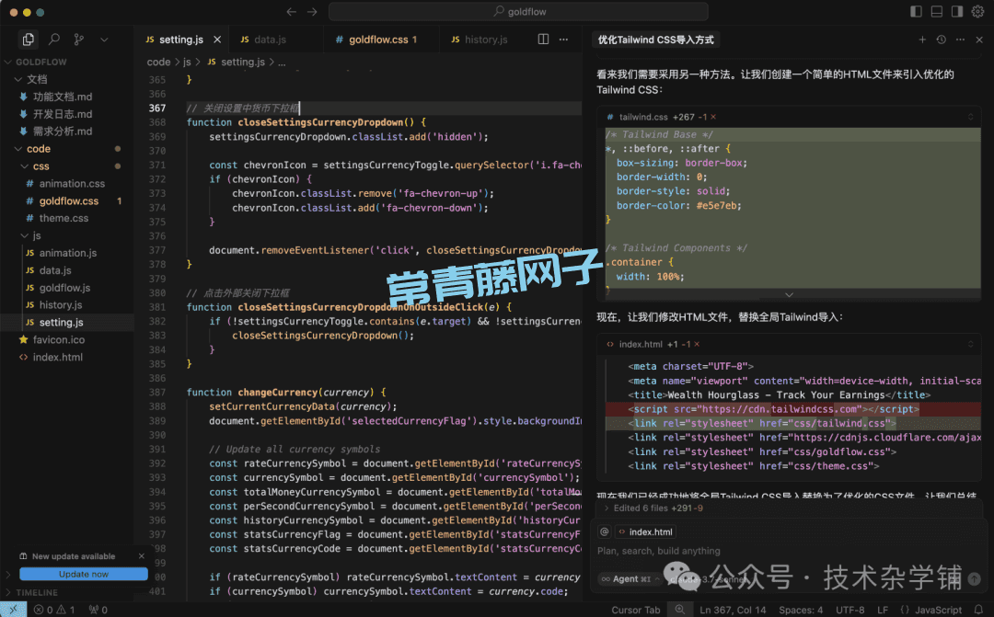994x617 pixels.
Task: Open the chat panel more options menu
Action: pyautogui.click(x=960, y=40)
